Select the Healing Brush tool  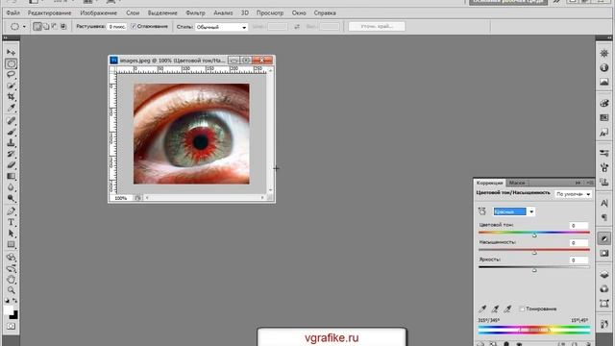coord(11,121)
